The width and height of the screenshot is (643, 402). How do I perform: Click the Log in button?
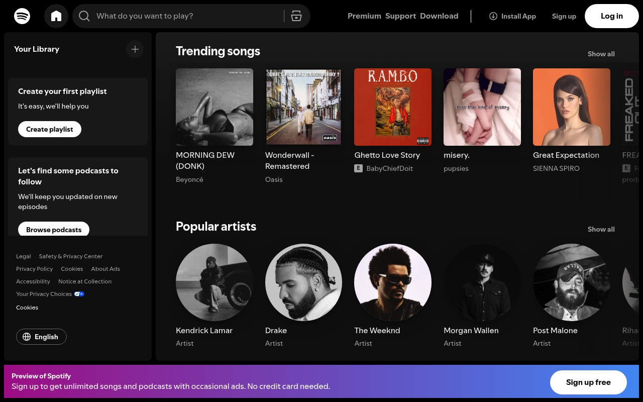[612, 16]
